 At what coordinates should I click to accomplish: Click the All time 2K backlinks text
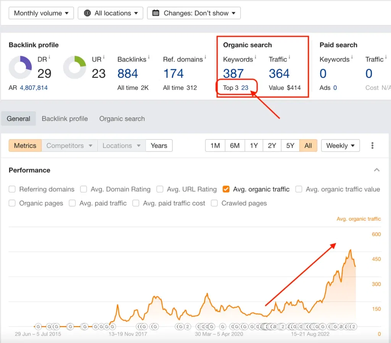point(133,88)
